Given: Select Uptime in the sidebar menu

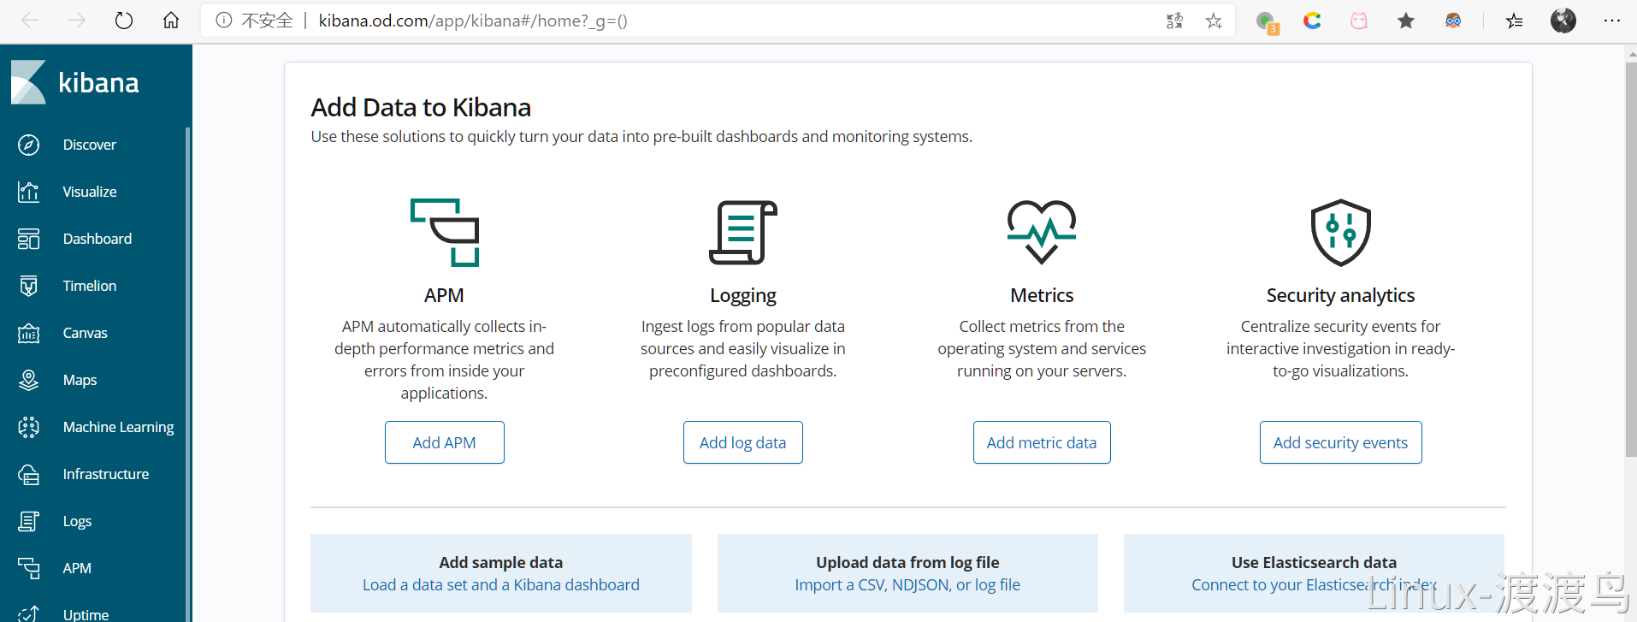Looking at the screenshot, I should pyautogui.click(x=86, y=614).
